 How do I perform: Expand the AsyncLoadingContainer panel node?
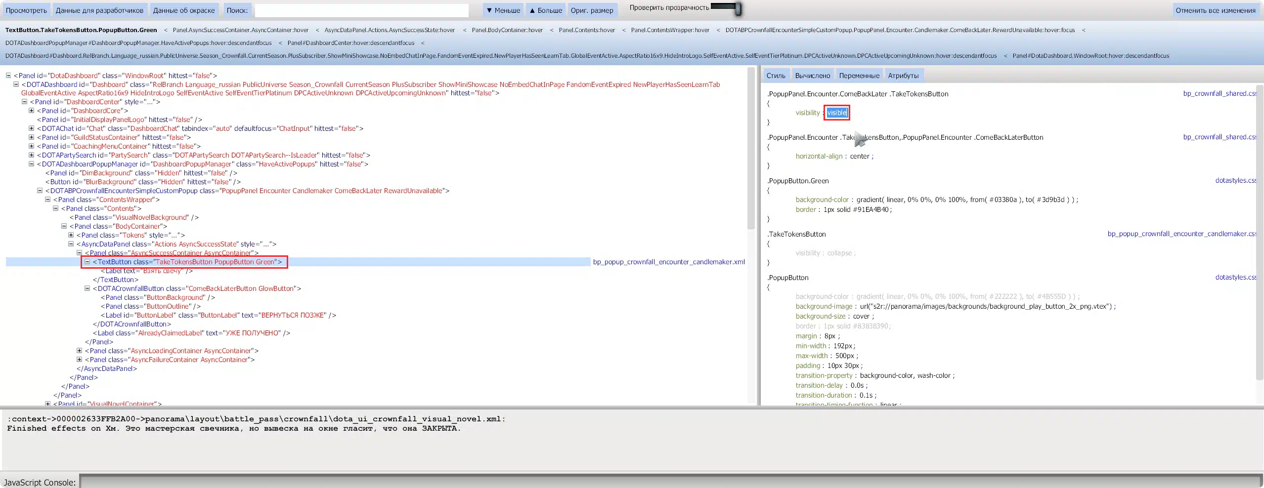(80, 351)
